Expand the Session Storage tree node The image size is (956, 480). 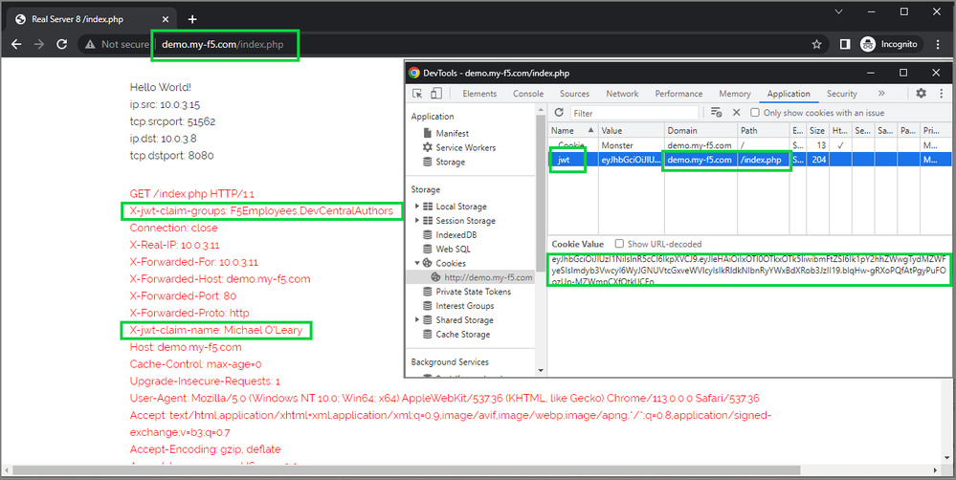(417, 221)
